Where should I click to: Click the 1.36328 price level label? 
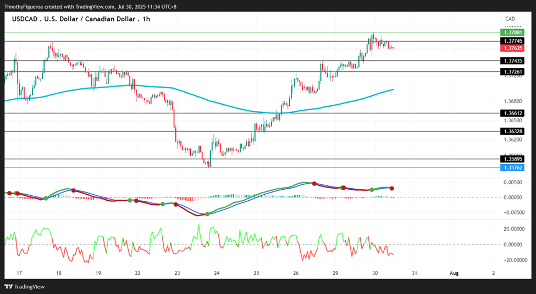pos(512,131)
